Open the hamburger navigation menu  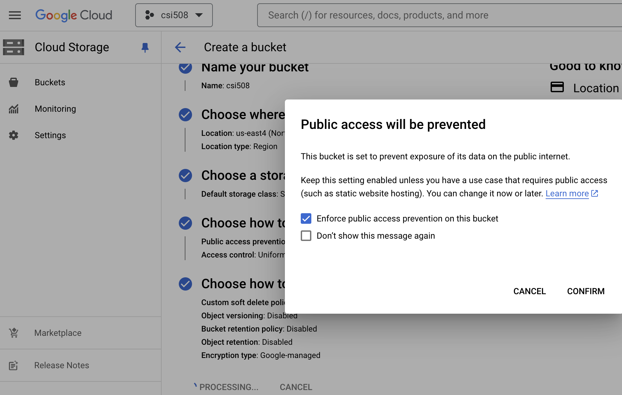pyautogui.click(x=15, y=15)
